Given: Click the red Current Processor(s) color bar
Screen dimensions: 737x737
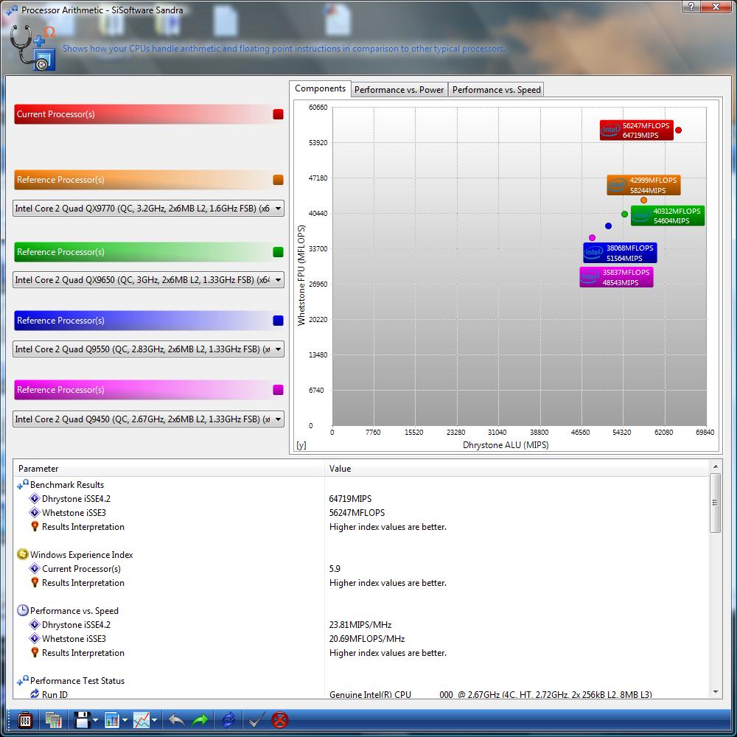Looking at the screenshot, I should [149, 114].
